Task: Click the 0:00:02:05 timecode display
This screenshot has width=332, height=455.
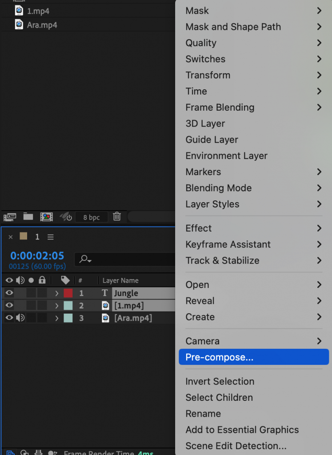Action: pyautogui.click(x=36, y=255)
